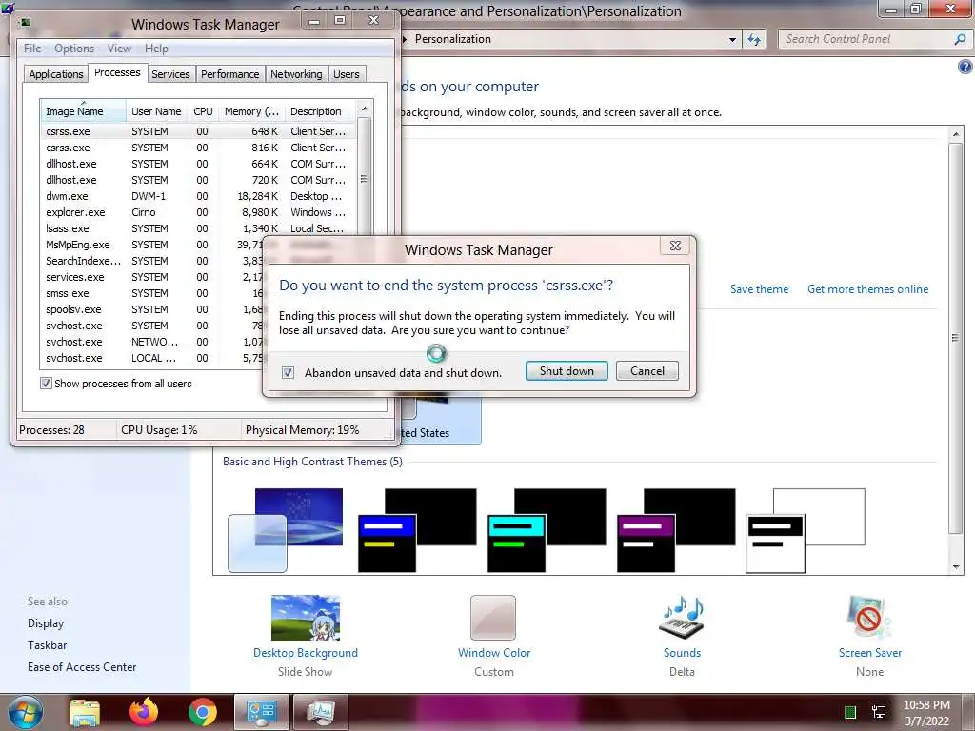Switch to the Users tab
Viewport: 975px width, 731px height.
coord(346,74)
